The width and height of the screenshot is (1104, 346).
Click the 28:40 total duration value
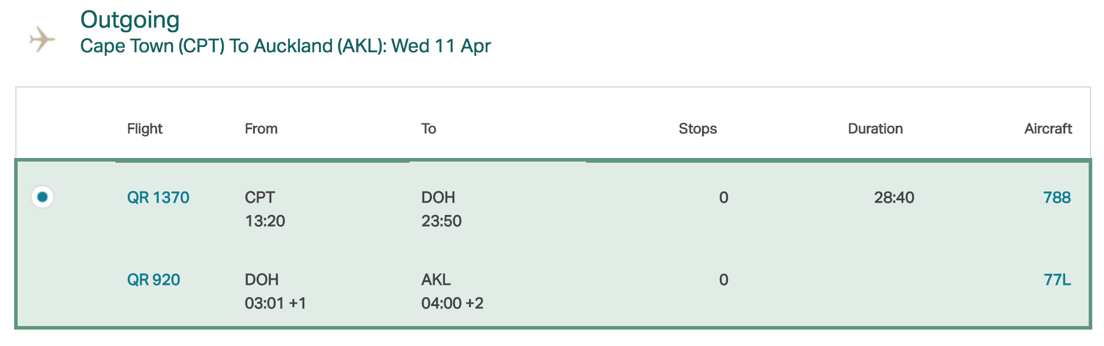pos(894,197)
